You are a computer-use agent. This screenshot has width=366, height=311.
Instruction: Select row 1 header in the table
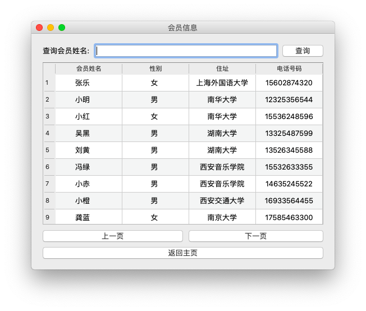[x=49, y=83]
